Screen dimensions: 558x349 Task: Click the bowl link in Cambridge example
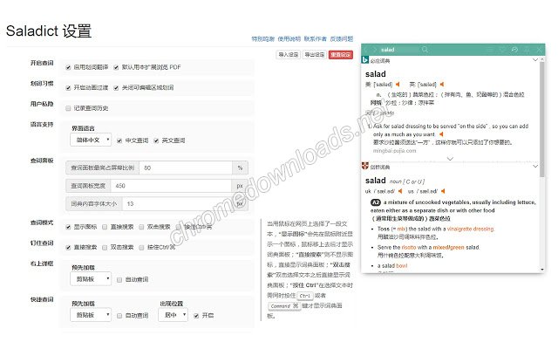(x=401, y=265)
